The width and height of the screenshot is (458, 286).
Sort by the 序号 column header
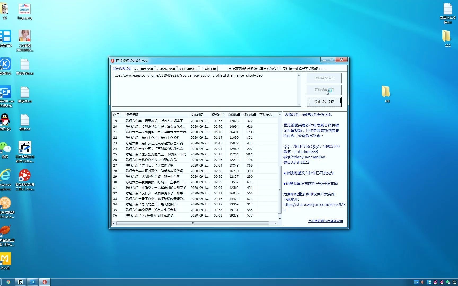(x=118, y=115)
